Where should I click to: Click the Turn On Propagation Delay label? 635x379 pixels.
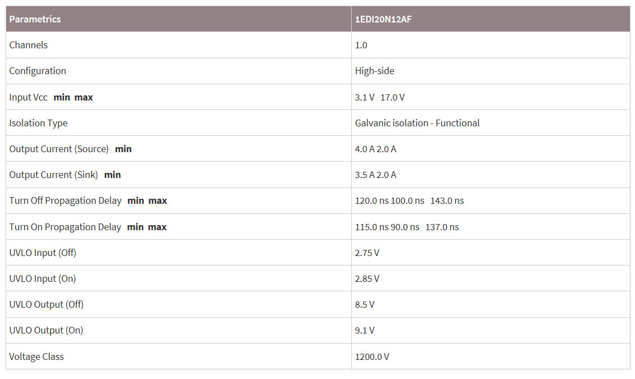click(65, 227)
